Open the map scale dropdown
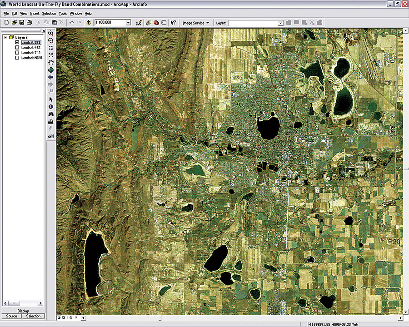 (x=128, y=22)
